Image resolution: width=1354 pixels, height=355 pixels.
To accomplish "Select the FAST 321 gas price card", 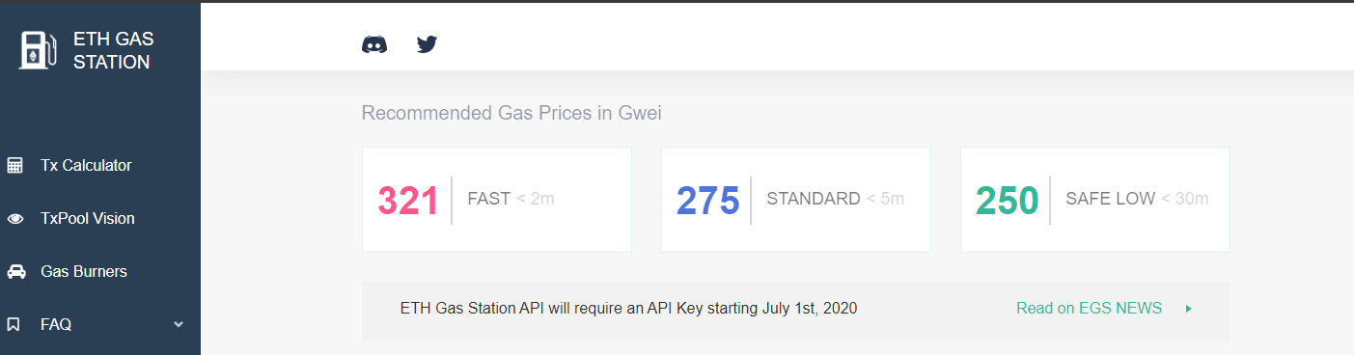I will (497, 200).
